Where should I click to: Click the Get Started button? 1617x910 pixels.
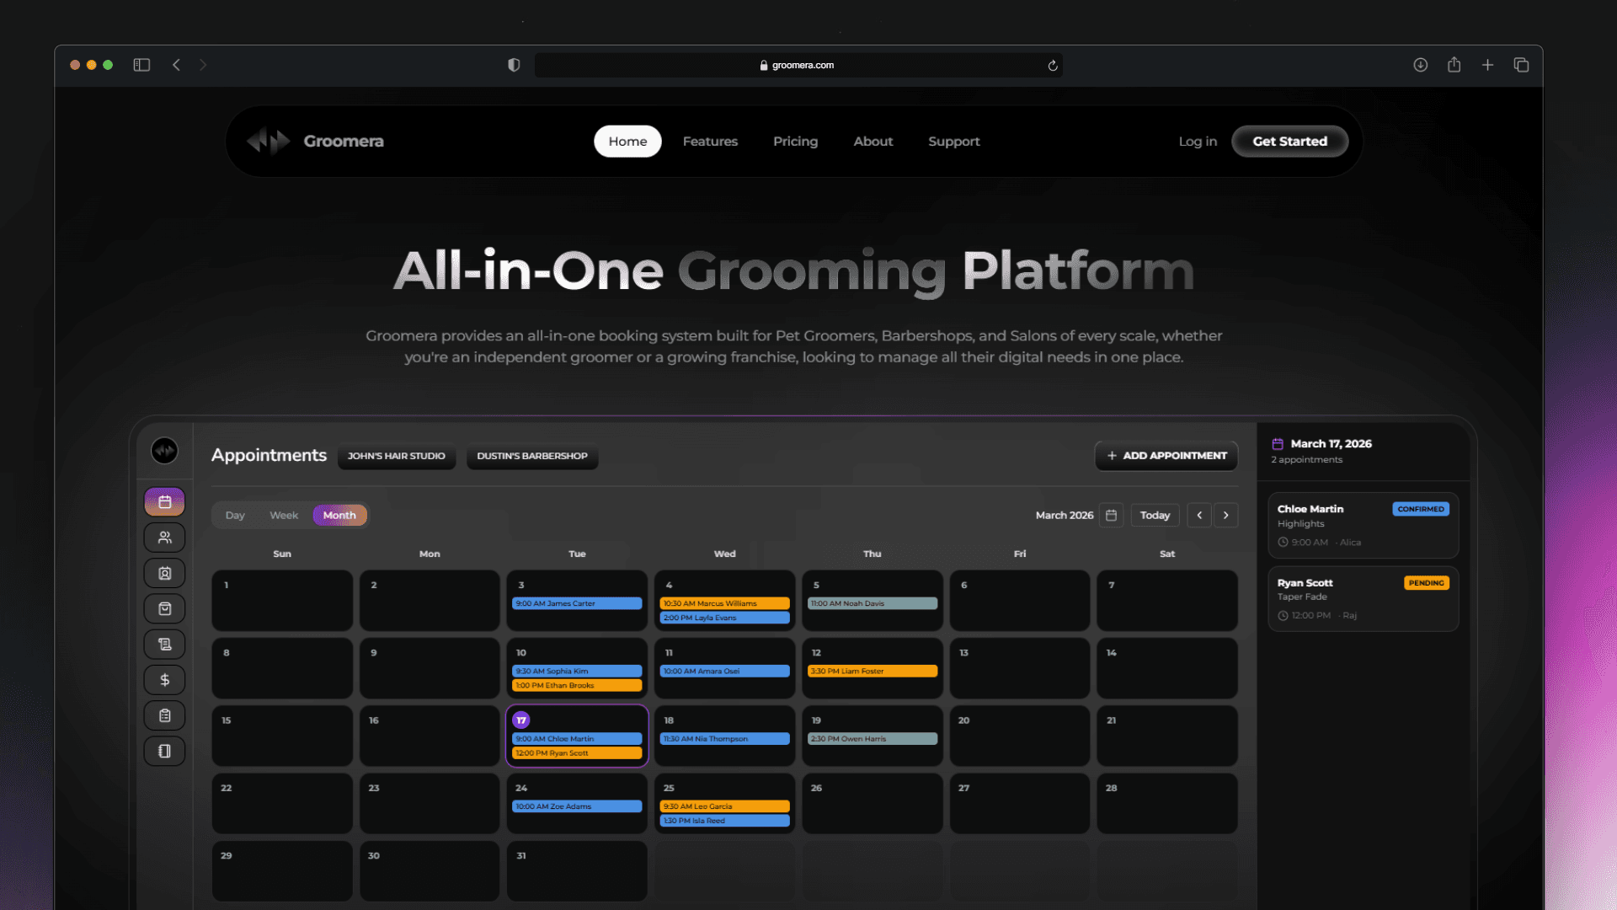click(1289, 142)
